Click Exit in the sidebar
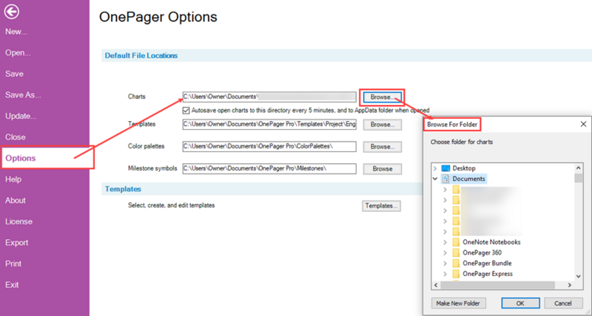 [12, 285]
